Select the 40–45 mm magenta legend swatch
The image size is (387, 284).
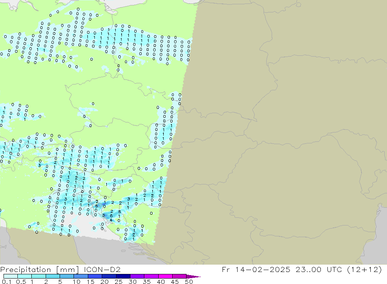click(x=165, y=276)
